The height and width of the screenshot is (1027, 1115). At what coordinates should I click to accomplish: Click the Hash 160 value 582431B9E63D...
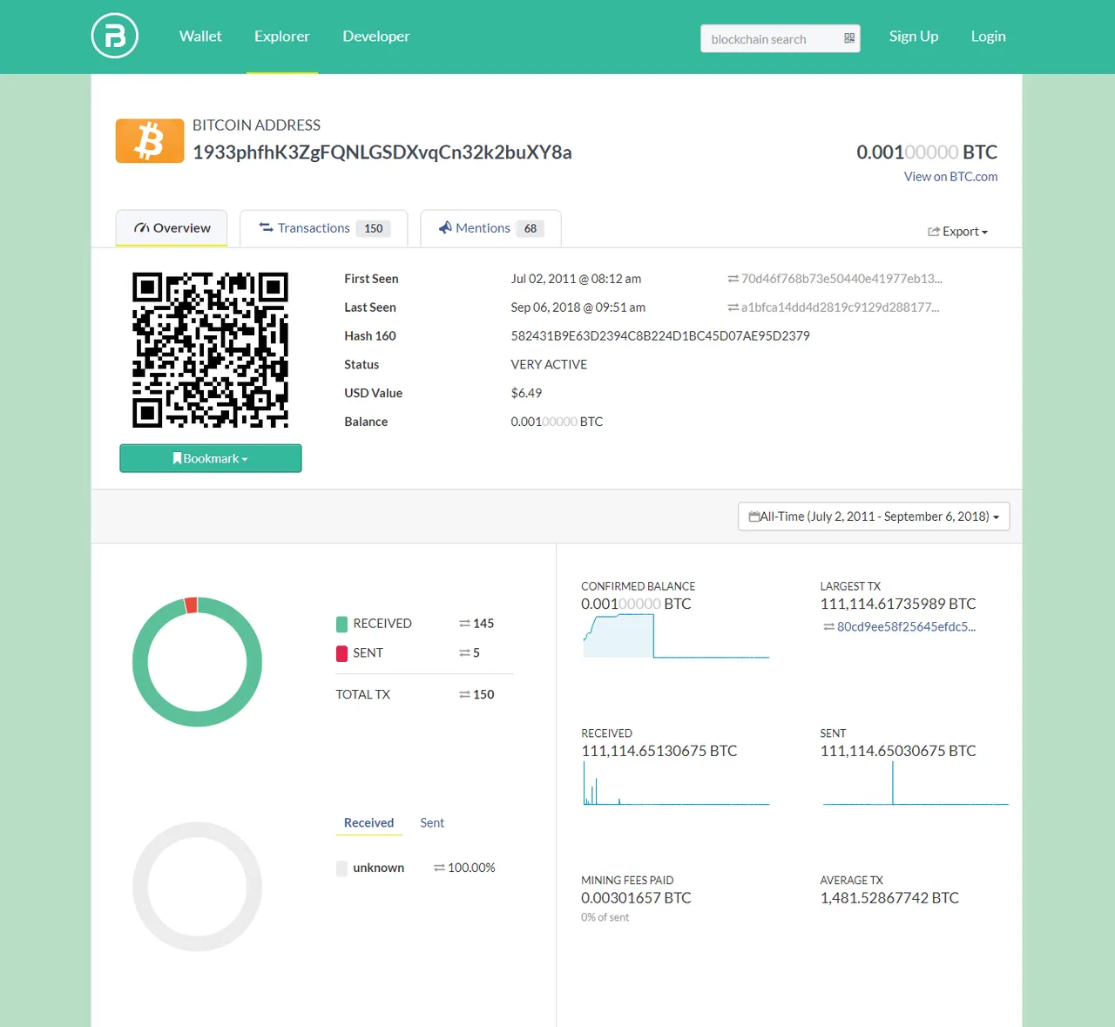(660, 336)
